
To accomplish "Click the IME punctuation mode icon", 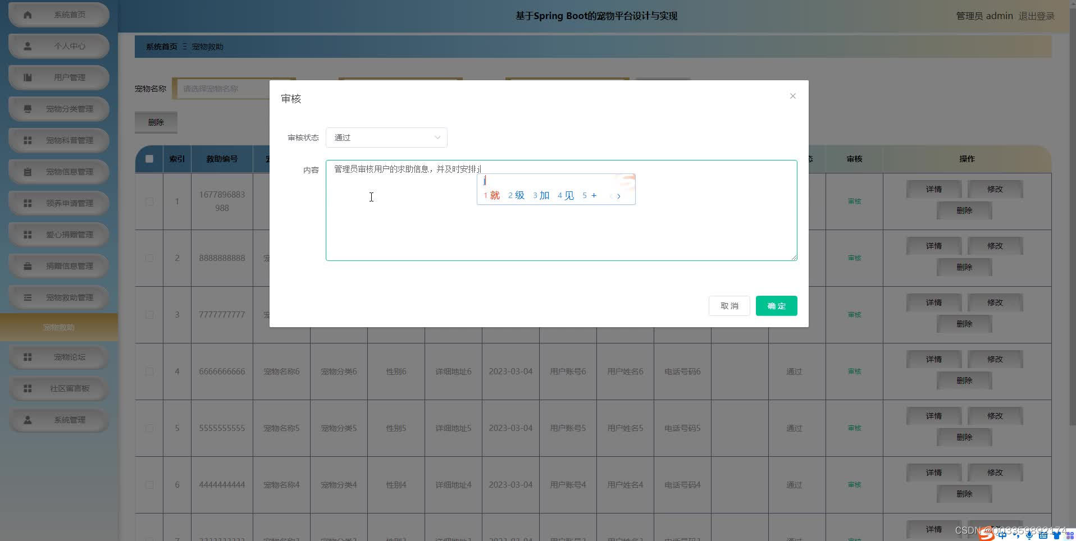I will (1016, 535).
